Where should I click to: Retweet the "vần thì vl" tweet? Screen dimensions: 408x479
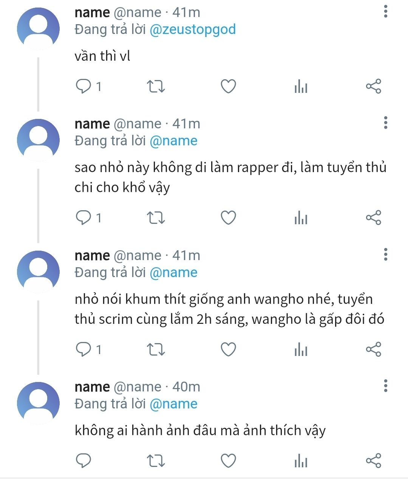pos(155,86)
